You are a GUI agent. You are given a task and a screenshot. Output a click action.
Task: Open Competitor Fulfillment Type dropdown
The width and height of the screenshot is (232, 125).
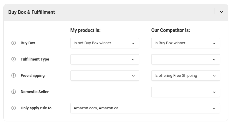pos(185,59)
